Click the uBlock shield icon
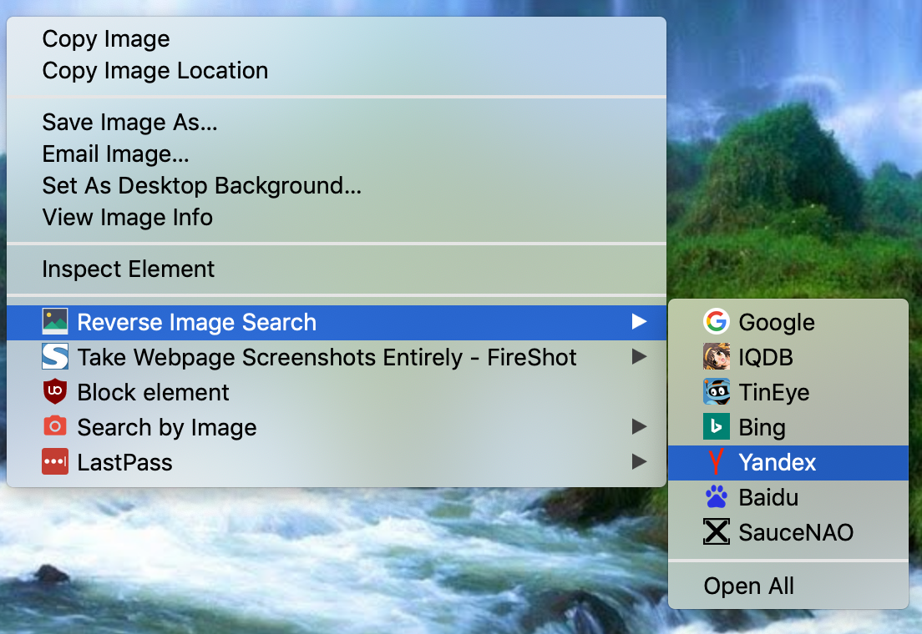922x634 pixels. (55, 392)
